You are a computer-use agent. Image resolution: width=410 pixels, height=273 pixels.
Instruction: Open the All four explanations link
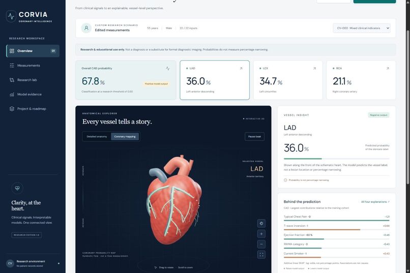tap(375, 202)
